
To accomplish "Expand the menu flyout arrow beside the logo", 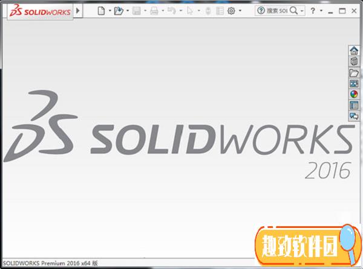I will click(78, 11).
